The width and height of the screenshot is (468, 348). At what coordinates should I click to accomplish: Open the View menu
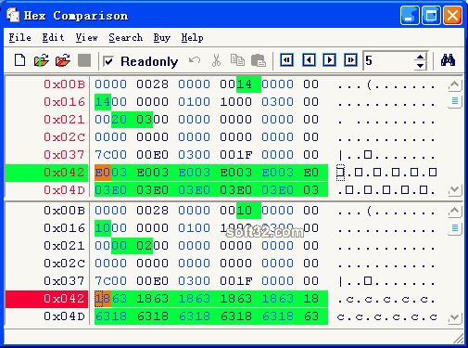pyautogui.click(x=86, y=38)
